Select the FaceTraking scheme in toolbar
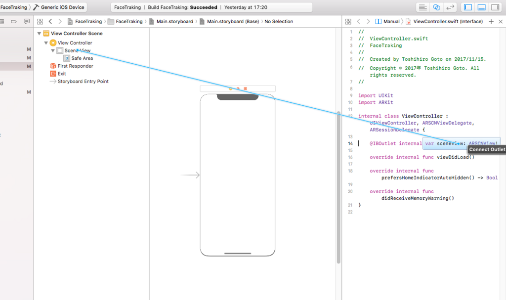 (x=13, y=7)
